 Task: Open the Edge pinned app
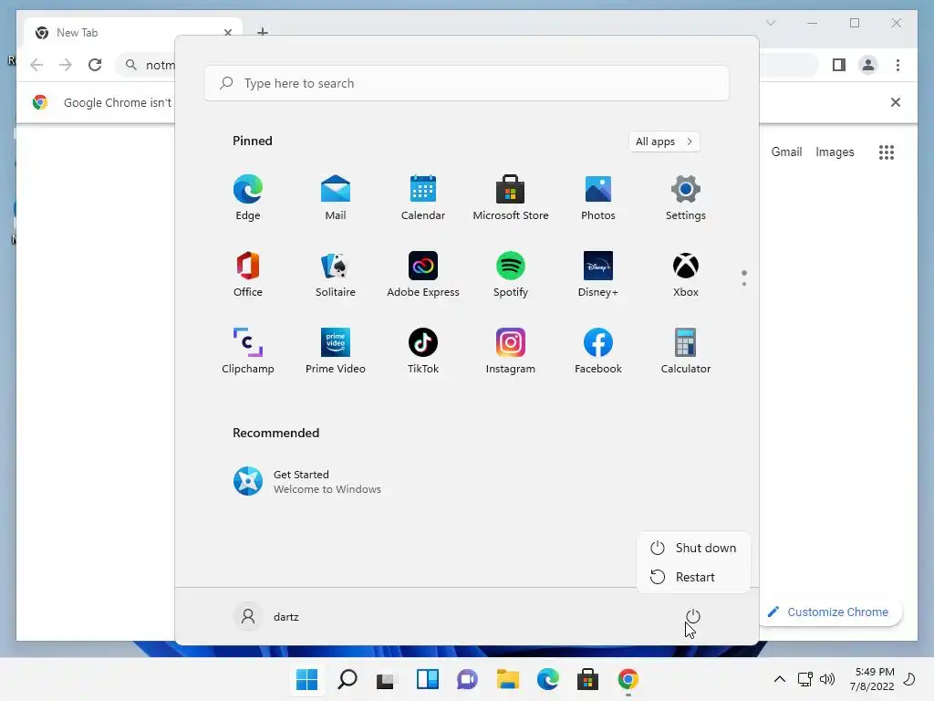248,198
